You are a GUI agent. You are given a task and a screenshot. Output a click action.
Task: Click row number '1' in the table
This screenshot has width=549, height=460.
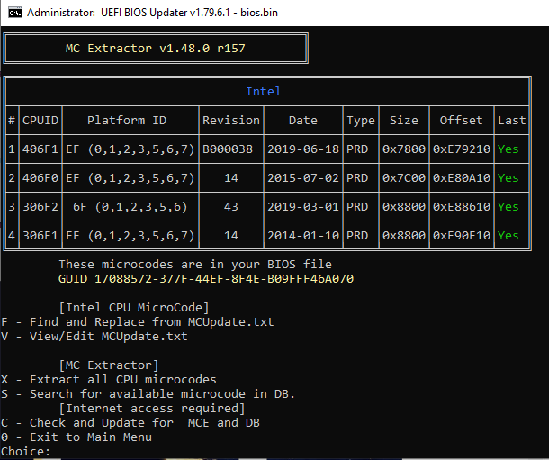[x=12, y=149]
